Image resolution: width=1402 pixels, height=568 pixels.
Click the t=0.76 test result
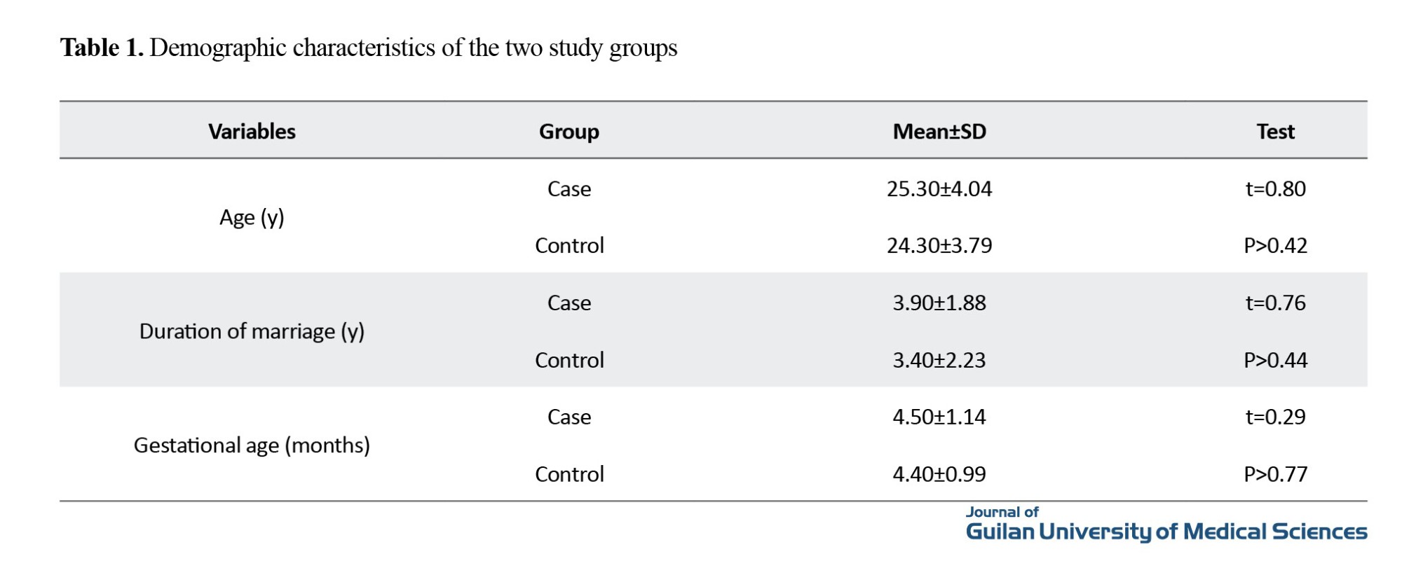1275,303
